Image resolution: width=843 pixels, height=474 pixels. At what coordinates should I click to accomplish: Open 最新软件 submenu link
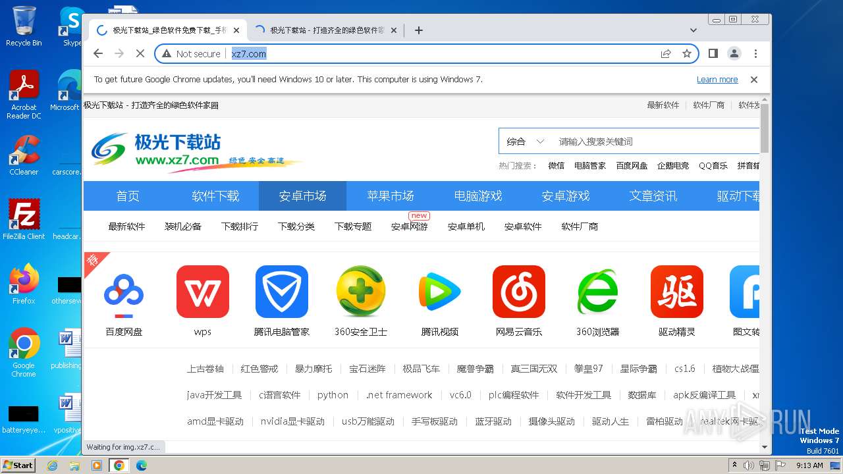pyautogui.click(x=126, y=226)
